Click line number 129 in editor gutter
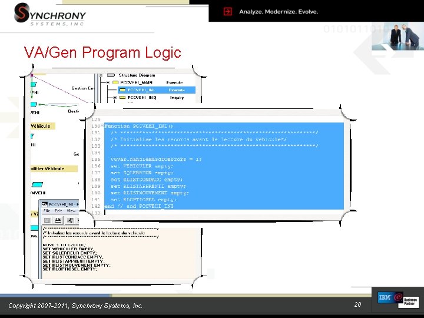 point(96,119)
